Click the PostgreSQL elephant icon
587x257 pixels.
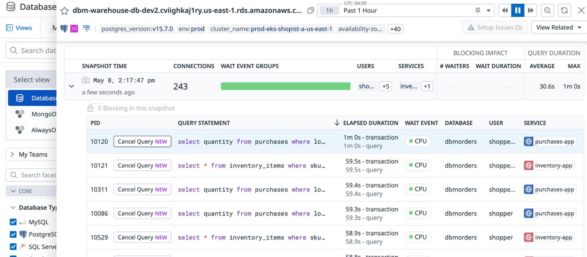coord(64,28)
